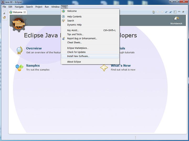Click the What's New star icon
The width and height of the screenshot is (189, 141).
(x=104, y=68)
